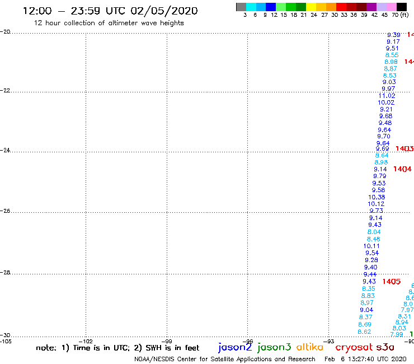Click the red '1403' time marker
The width and height of the screenshot is (414, 364).
[x=404, y=148]
